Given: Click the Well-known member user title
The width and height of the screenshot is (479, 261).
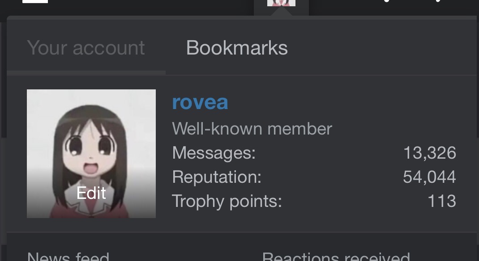Looking at the screenshot, I should (252, 129).
